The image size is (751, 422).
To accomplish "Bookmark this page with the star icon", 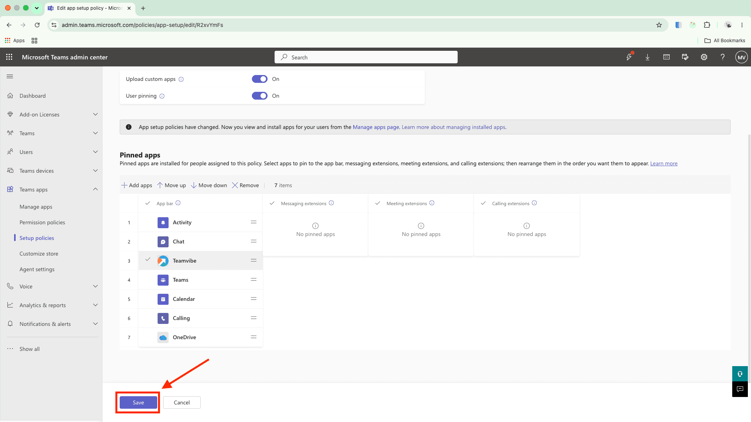I will (x=659, y=25).
